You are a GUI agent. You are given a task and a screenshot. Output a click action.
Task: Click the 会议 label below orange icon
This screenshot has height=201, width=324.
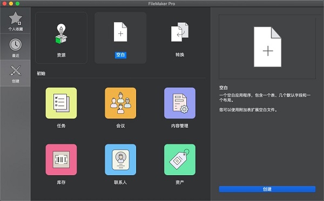[120, 126]
